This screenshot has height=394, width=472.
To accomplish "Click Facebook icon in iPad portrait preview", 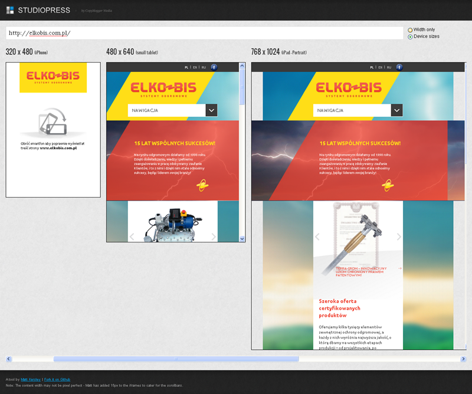I will click(x=399, y=67).
